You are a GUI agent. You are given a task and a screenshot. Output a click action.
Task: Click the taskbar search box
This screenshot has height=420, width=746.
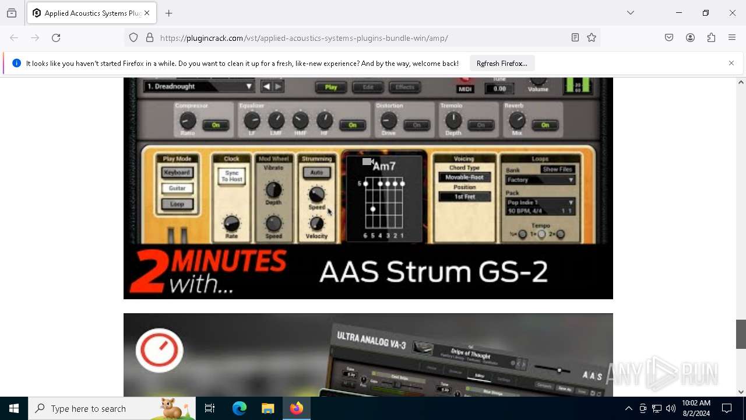click(x=112, y=408)
